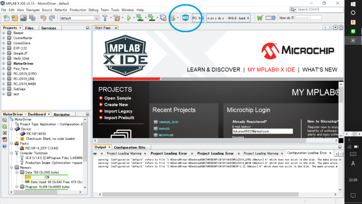The image size is (362, 204).
Task: Click Make and Program Device icon
Action: pyautogui.click(x=140, y=18)
